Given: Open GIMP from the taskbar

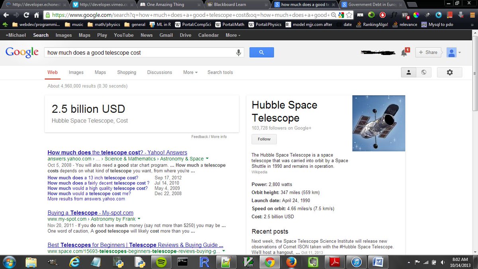Looking at the screenshot, I should click(x=53, y=262).
